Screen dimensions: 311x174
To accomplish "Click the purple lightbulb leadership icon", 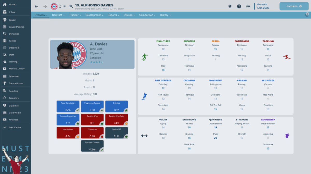I will pos(287,135).
